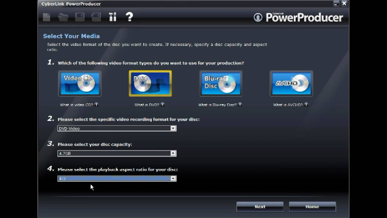Minimize the PowerProducer window
Viewport: 387px width, 218px height.
click(336, 4)
